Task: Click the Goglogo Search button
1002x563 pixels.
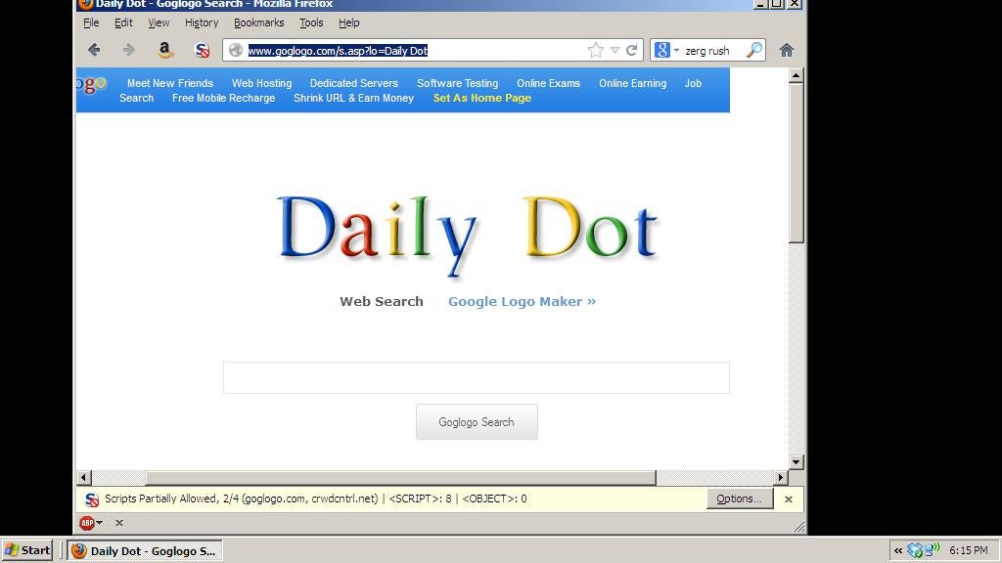Action: pyautogui.click(x=477, y=422)
